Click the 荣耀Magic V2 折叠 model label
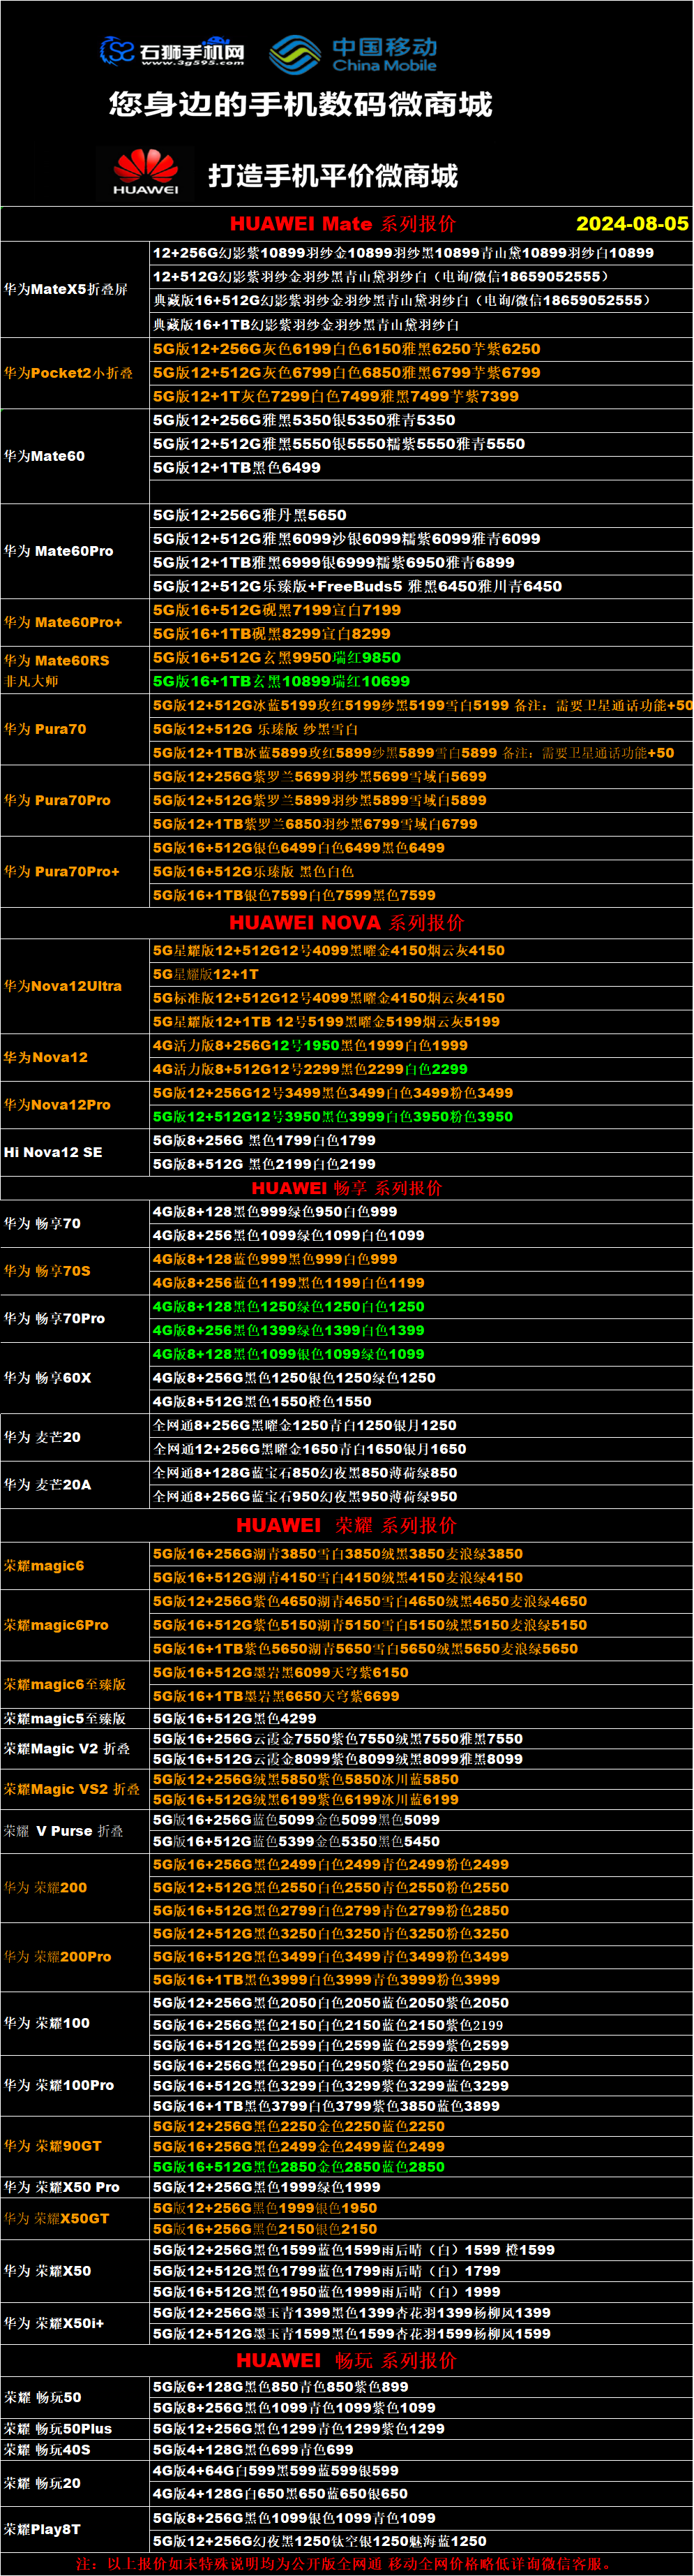 [67, 1748]
